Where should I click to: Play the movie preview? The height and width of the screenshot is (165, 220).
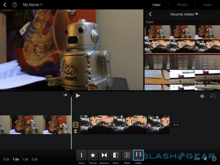78,95
